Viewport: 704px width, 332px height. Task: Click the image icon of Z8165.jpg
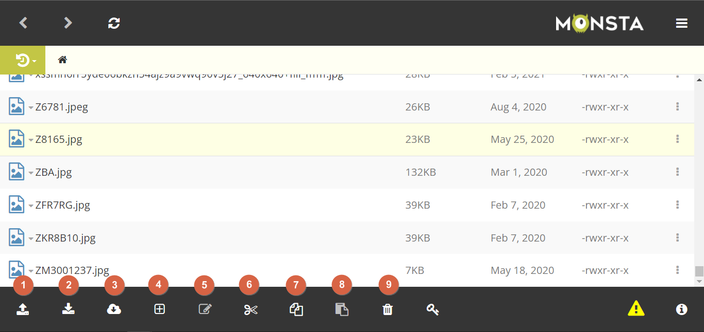point(16,139)
